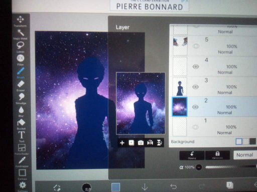
Task: Enable Alpha Lock button
Action: coord(217,155)
